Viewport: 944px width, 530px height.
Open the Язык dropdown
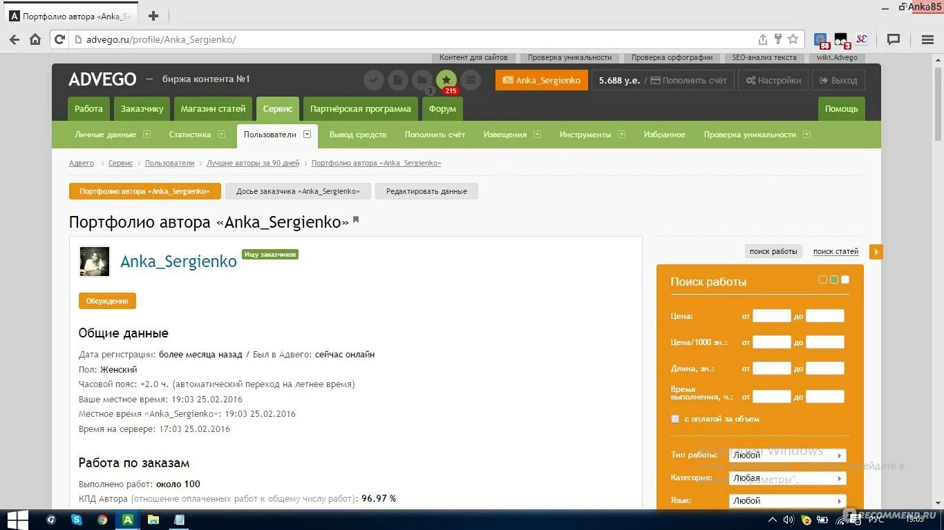click(x=787, y=501)
